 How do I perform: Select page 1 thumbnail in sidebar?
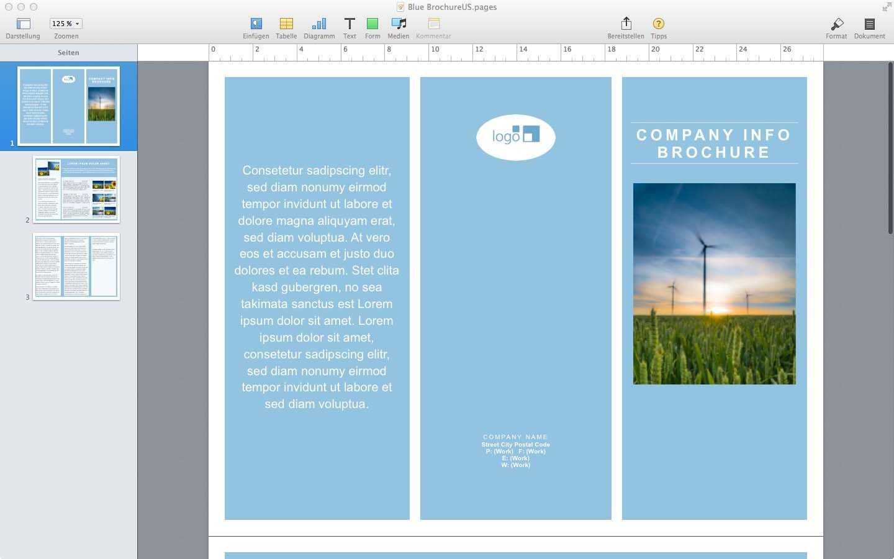click(68, 106)
